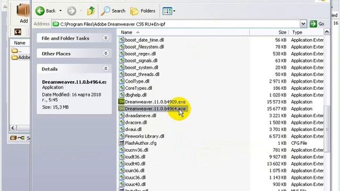Select boost_threads.dll file
This screenshot has width=340, height=191.
(142, 74)
